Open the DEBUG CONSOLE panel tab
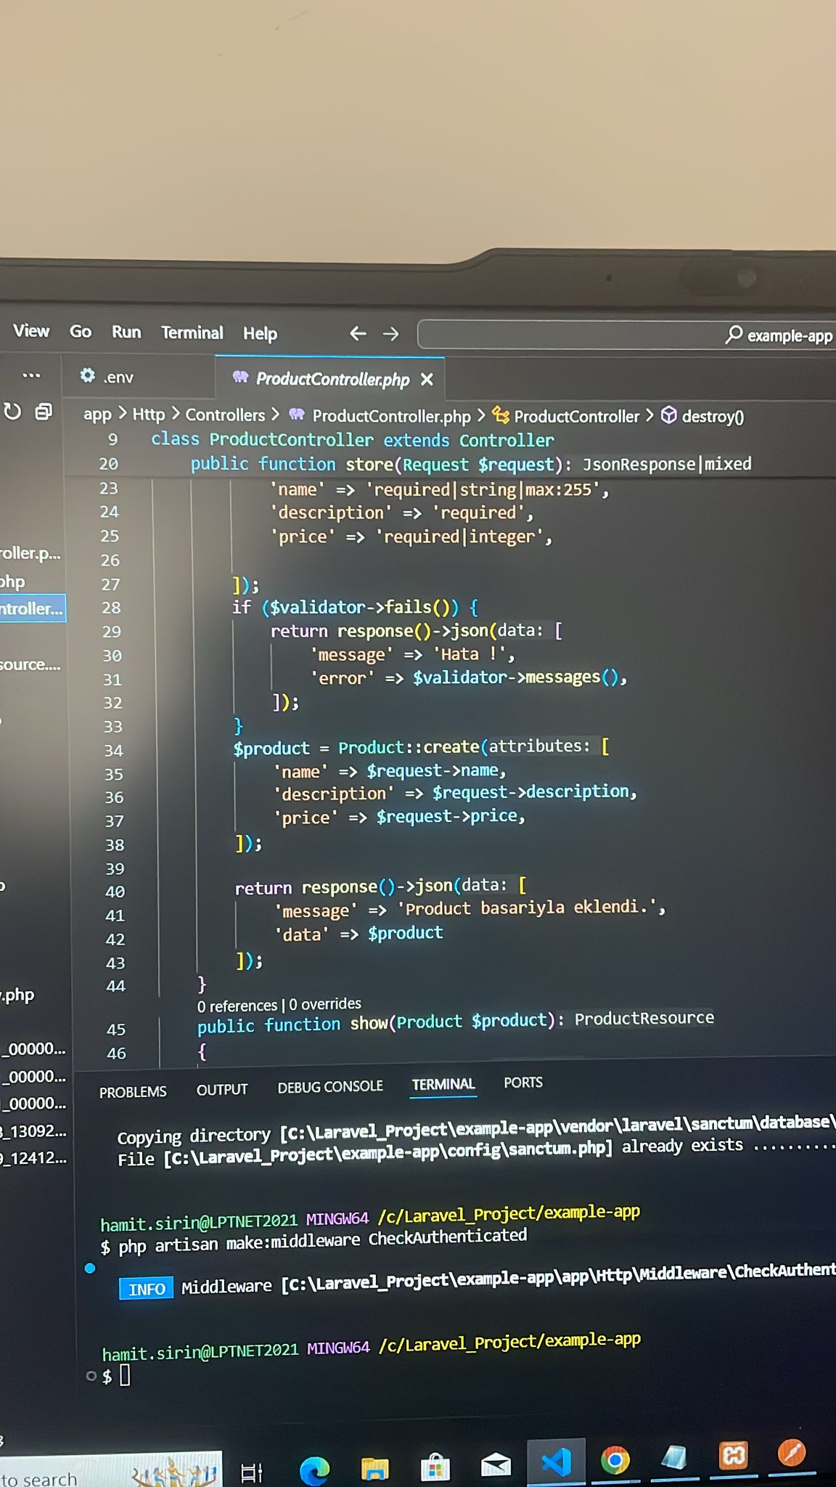This screenshot has height=1487, width=836. pyautogui.click(x=330, y=1087)
